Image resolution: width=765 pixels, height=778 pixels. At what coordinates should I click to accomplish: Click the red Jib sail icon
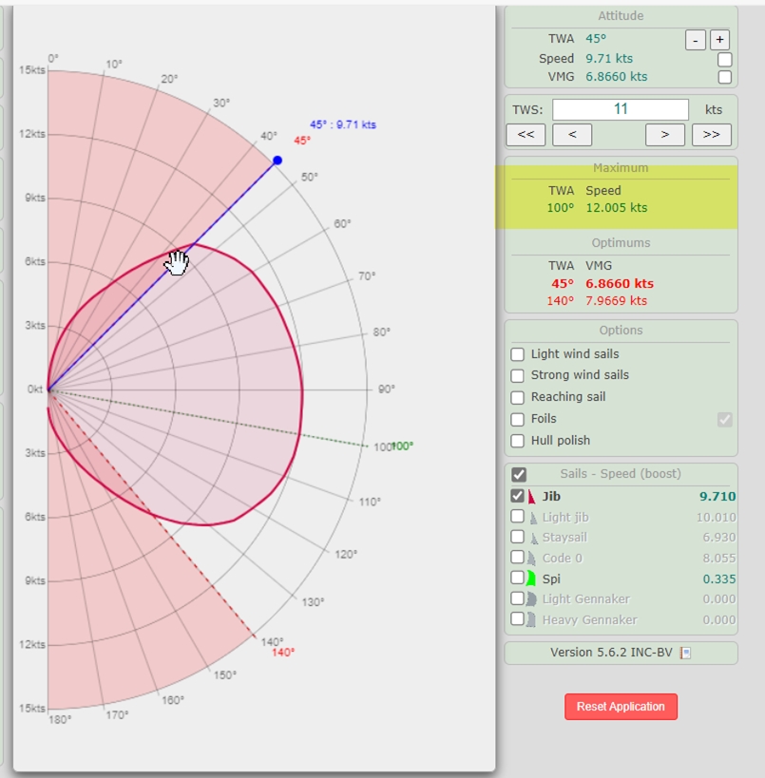[532, 496]
